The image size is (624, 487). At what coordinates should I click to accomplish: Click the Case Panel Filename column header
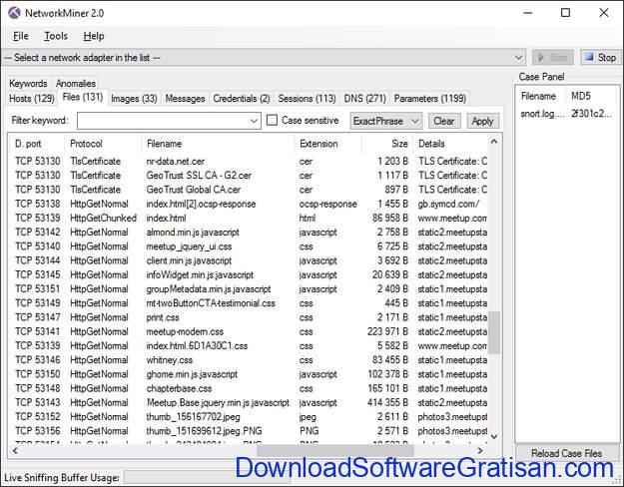pyautogui.click(x=539, y=96)
